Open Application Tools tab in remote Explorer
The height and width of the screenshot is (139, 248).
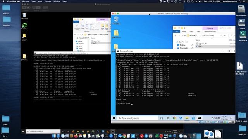[210, 31]
